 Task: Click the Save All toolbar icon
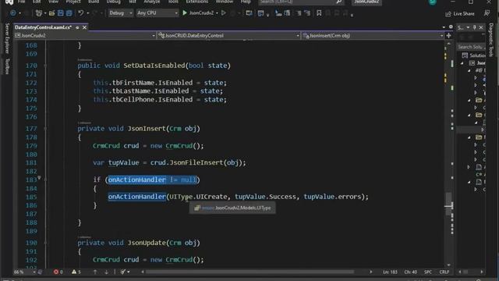point(69,13)
